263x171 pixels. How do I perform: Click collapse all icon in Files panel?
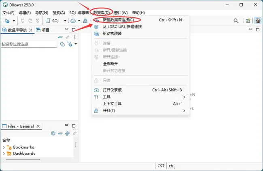(x=60, y=134)
